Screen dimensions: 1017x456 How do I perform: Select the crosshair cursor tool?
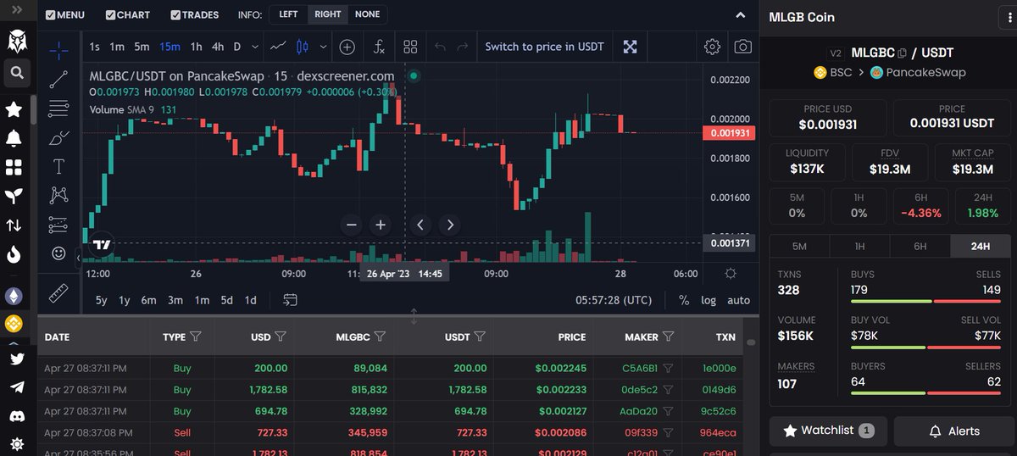[x=58, y=51]
